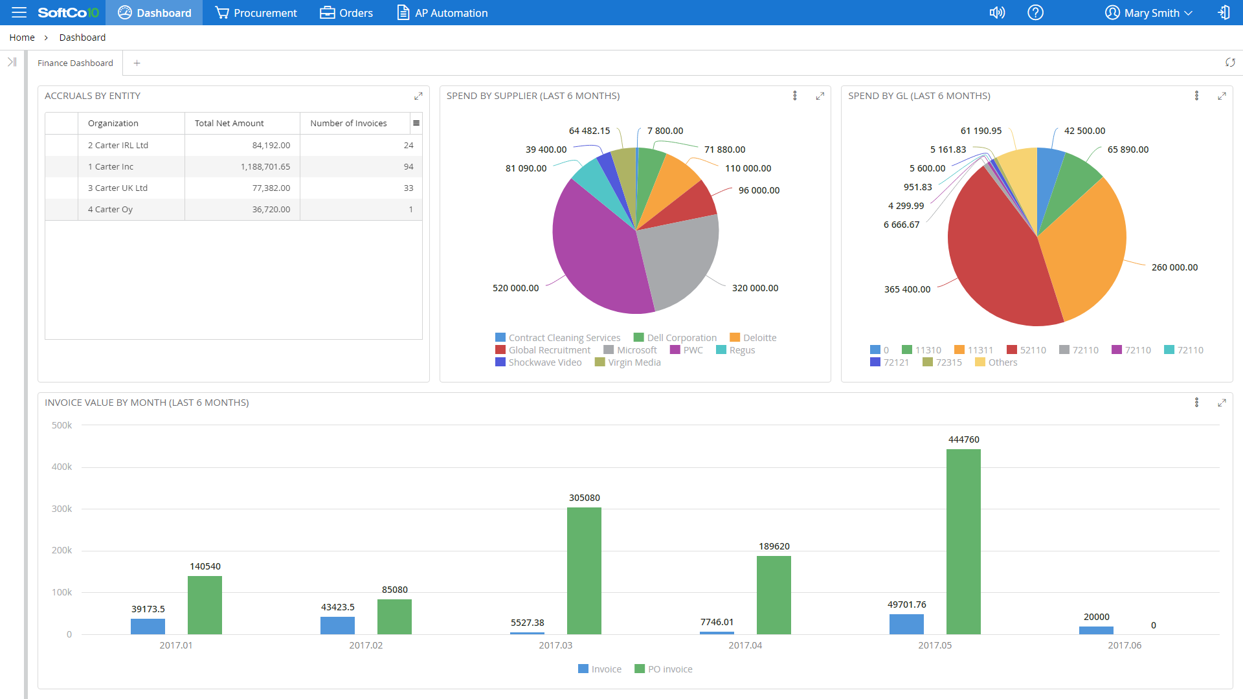Toggle Microsoft series in supplier legend
Viewport: 1243px width, 699px height.
(x=636, y=350)
